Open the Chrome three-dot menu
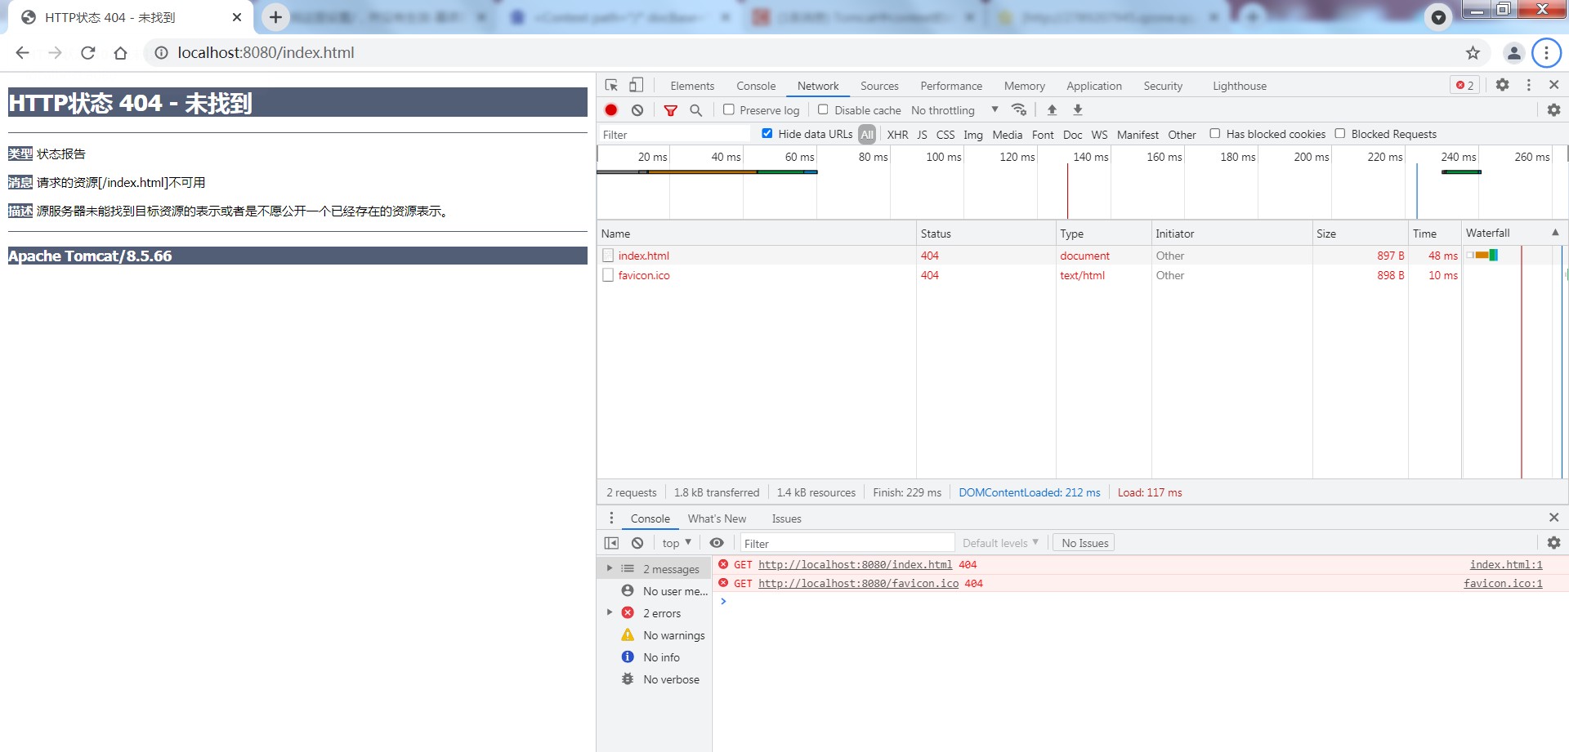 (x=1546, y=53)
